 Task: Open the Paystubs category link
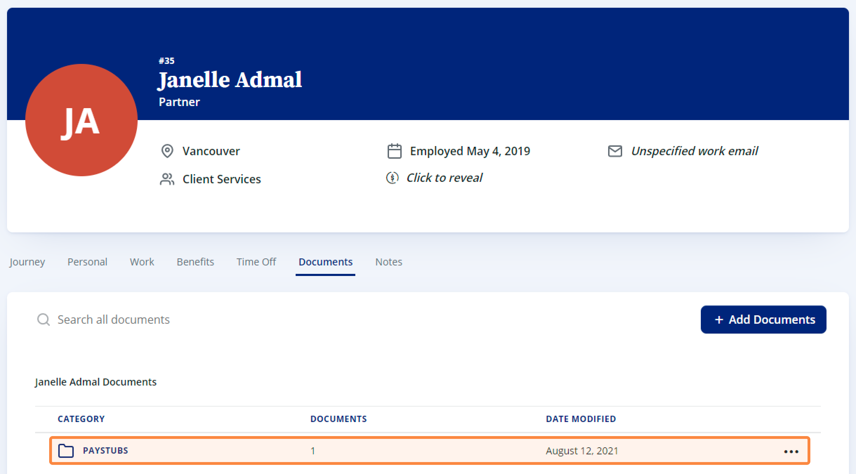point(105,450)
